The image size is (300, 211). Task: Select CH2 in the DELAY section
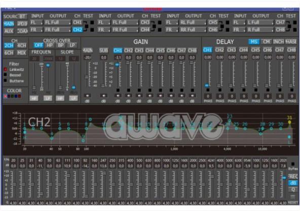[x=219, y=50]
